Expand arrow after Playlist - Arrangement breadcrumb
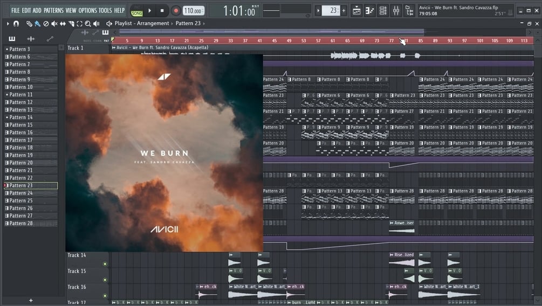This screenshot has height=306, width=542. coord(172,24)
